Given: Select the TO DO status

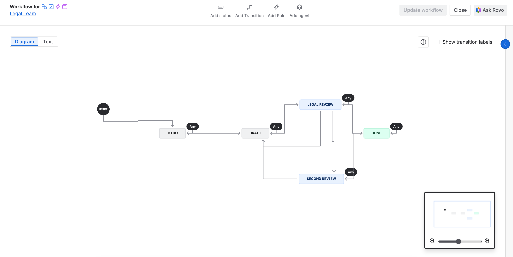Looking at the screenshot, I should click(x=172, y=133).
